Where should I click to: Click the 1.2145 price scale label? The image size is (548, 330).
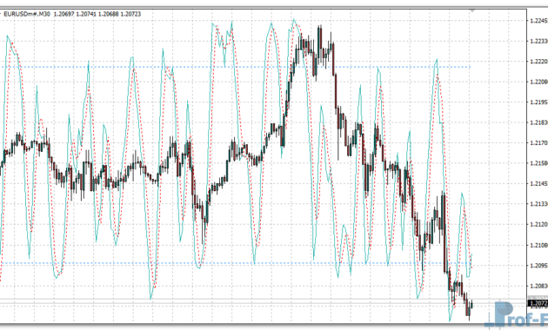coord(539,183)
